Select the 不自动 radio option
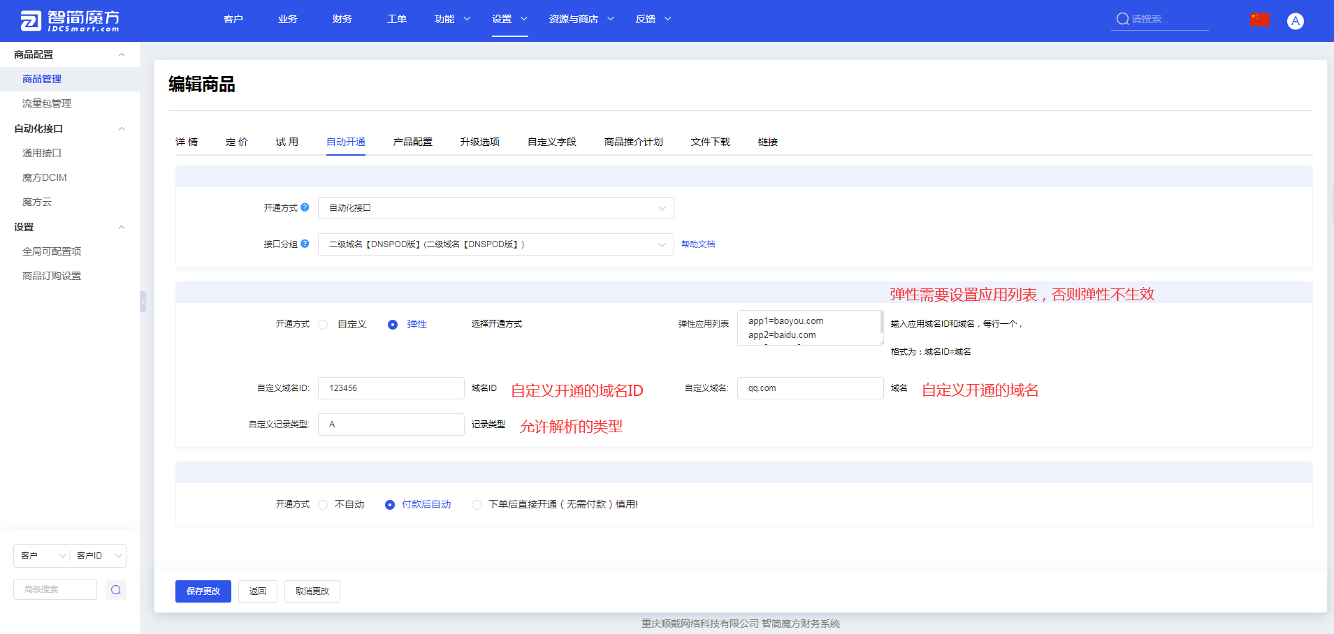 (323, 505)
